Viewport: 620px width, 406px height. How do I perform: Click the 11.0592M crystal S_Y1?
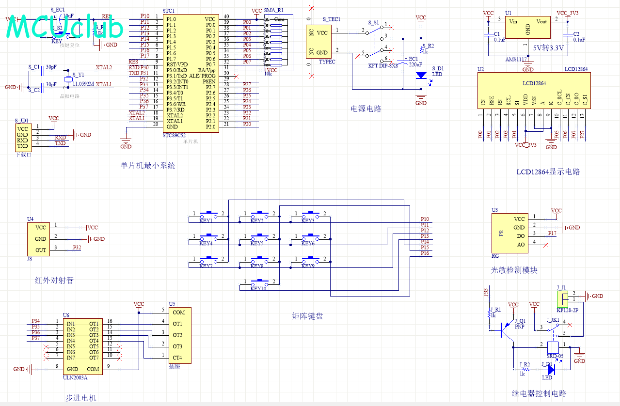click(68, 80)
